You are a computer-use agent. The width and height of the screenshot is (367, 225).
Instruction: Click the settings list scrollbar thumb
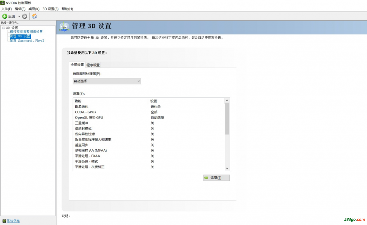pyautogui.click(x=227, y=119)
